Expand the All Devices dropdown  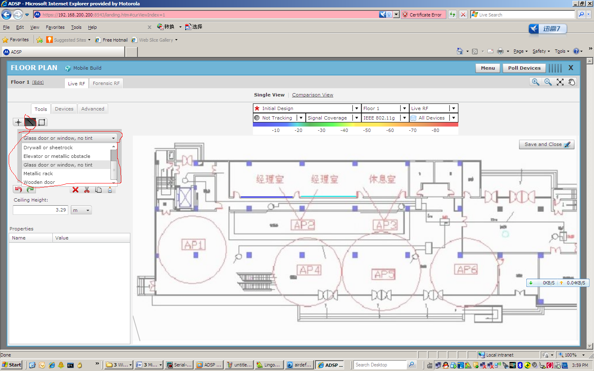pyautogui.click(x=454, y=118)
